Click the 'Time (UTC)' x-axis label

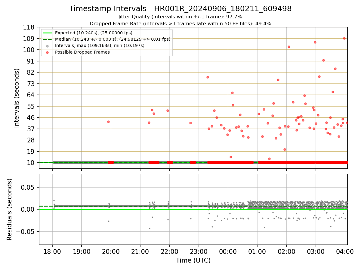[193, 260]
